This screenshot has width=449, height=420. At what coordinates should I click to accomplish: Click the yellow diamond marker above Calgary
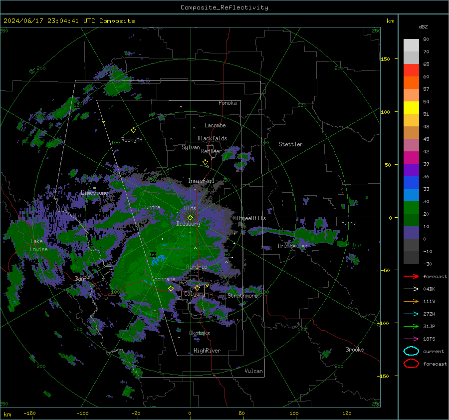(x=197, y=288)
